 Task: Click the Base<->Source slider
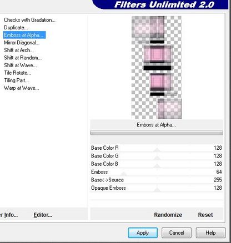click(x=157, y=180)
